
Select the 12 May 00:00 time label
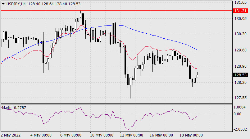(x=131, y=135)
